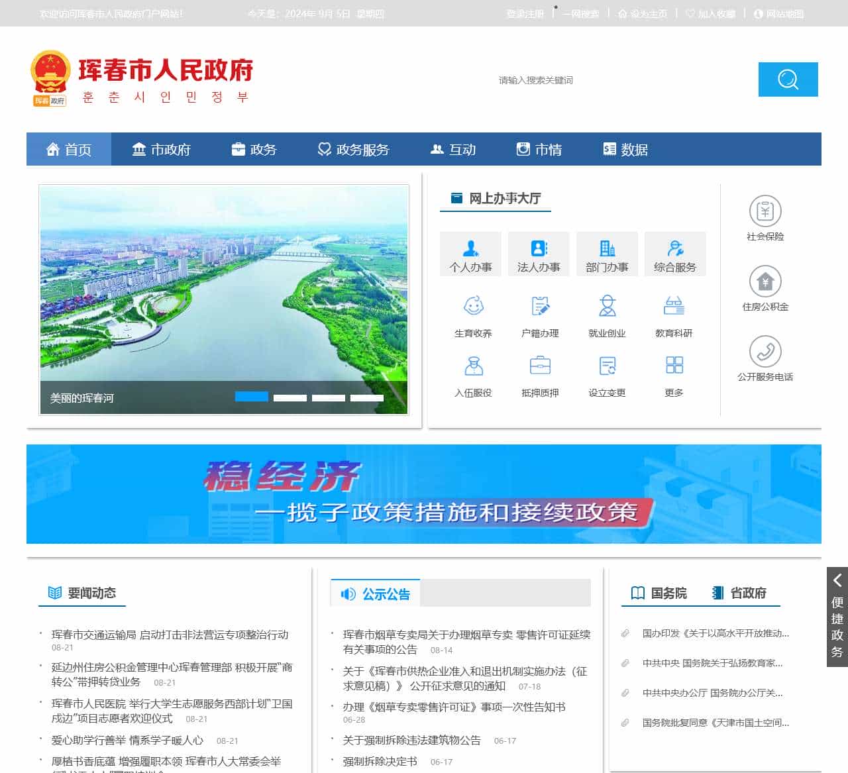
Task: Select the third carousel slide indicator
Action: pyautogui.click(x=329, y=398)
